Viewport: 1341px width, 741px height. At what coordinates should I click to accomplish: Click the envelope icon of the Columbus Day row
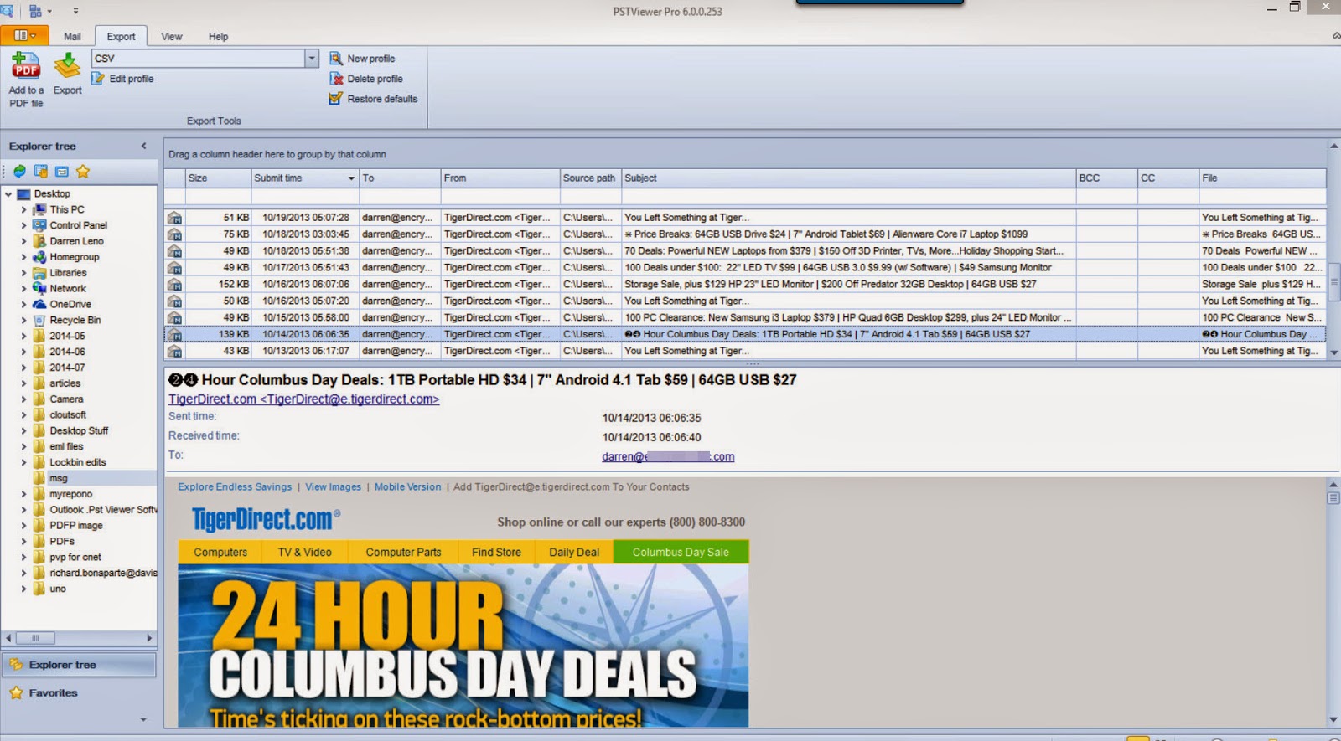(174, 335)
